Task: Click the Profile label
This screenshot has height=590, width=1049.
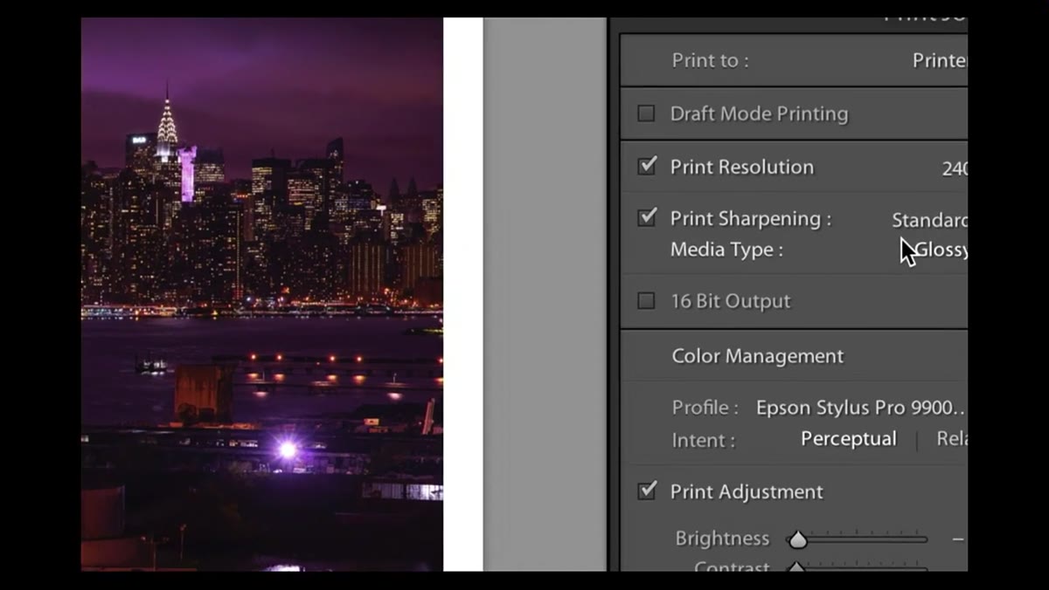Action: click(705, 408)
